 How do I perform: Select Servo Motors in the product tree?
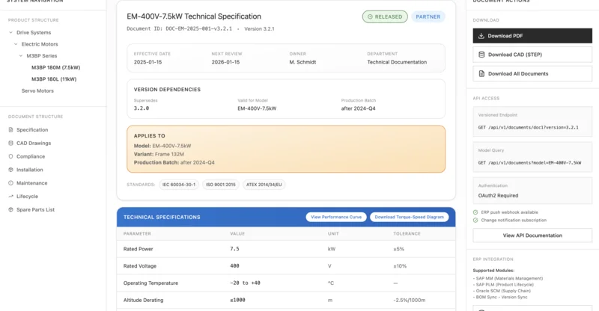coord(37,90)
